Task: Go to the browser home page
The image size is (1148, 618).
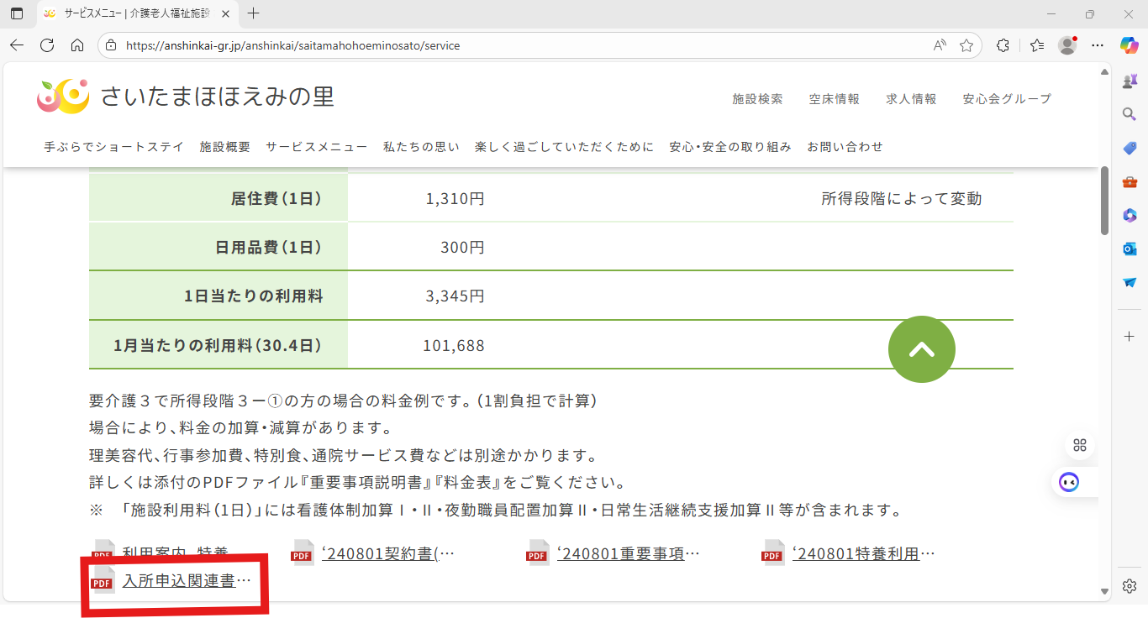Action: pos(77,45)
